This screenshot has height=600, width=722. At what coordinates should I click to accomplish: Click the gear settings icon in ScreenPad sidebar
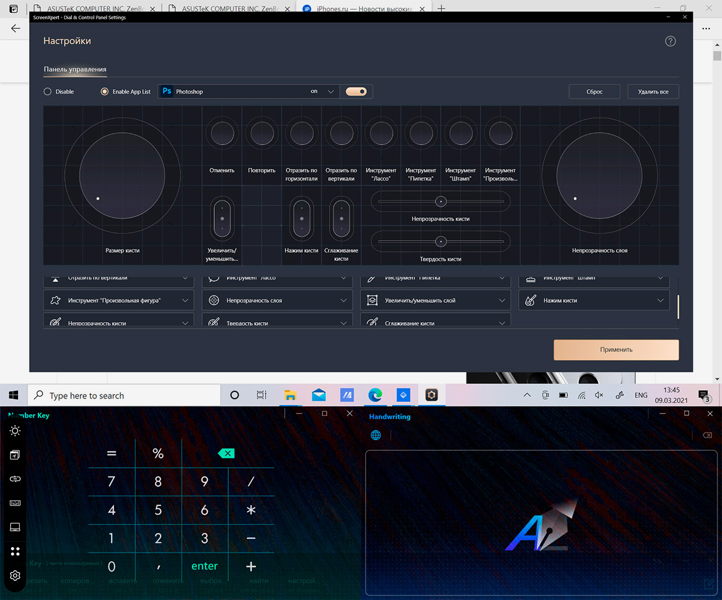coord(15,576)
